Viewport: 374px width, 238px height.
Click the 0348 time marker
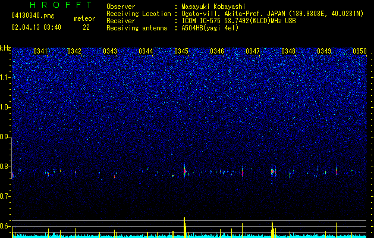pyautogui.click(x=288, y=51)
